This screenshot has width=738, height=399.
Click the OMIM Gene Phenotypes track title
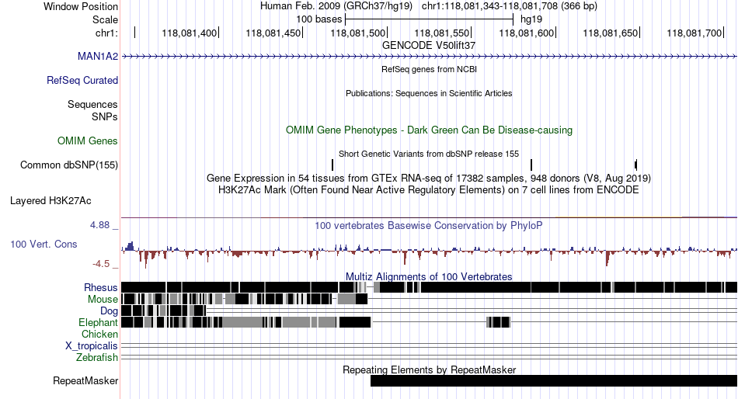point(430,130)
